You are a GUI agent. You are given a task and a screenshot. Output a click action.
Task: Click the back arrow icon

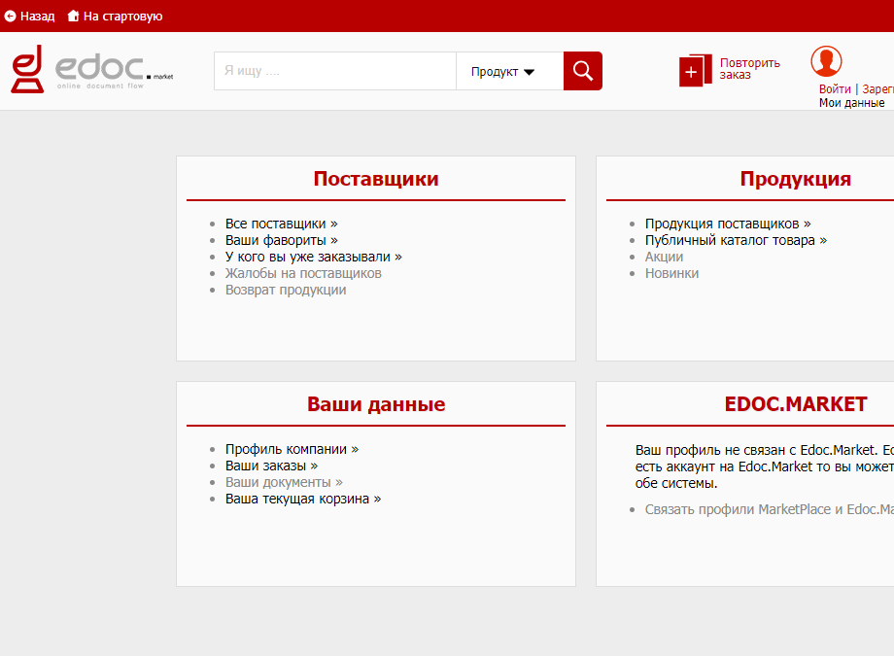(x=11, y=17)
